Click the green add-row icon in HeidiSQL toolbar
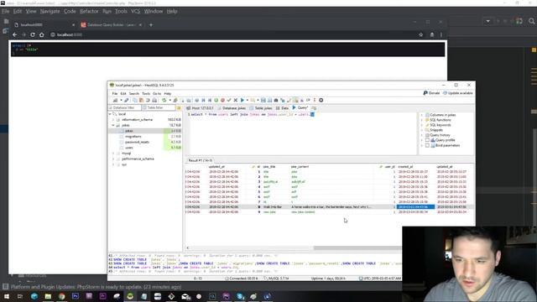This screenshot has height=302, width=537. (x=216, y=101)
